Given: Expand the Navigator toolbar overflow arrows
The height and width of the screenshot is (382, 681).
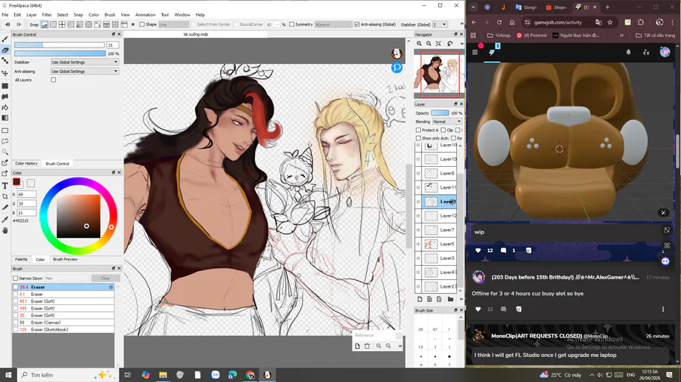Looking at the screenshot, I should coord(462,43).
